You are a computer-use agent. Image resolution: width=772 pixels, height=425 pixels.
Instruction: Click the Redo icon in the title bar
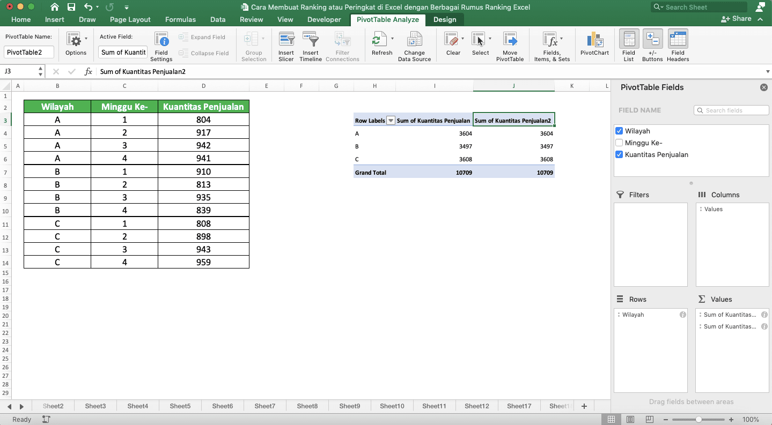[109, 7]
